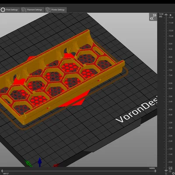Open the Printer Settings tab

(56, 10)
